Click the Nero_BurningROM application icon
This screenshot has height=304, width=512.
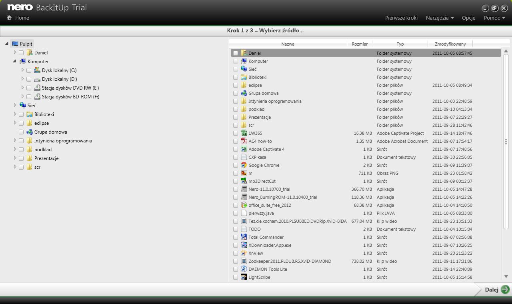click(x=244, y=197)
